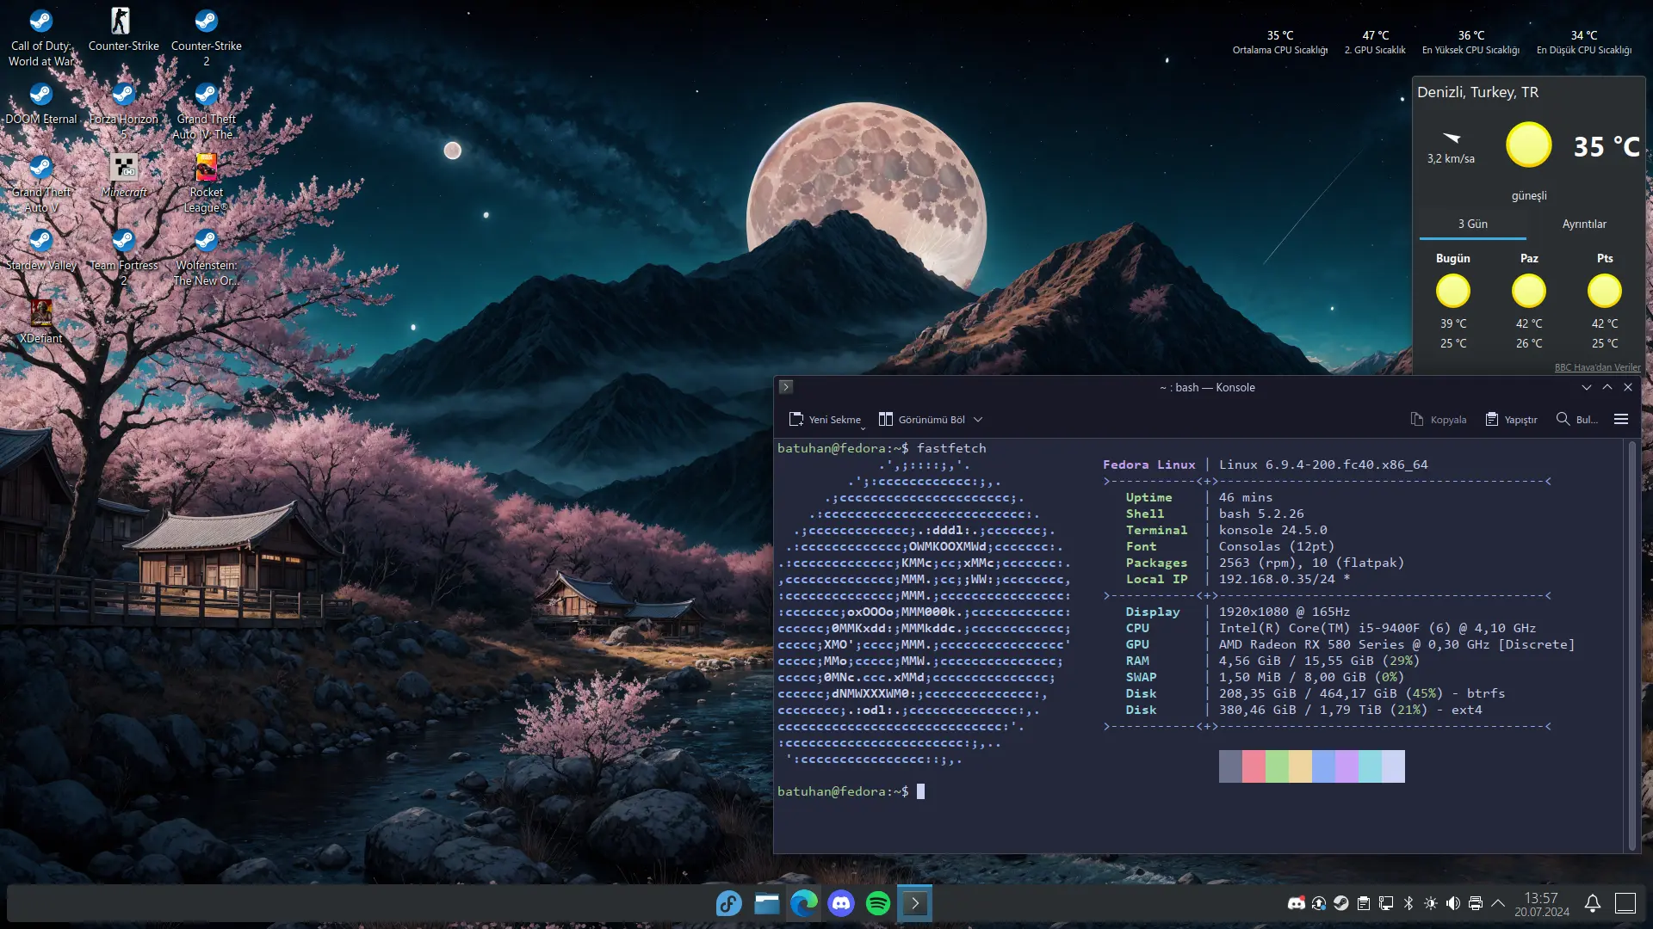Open Wolfenstein: The New Order shortcut
The image size is (1653, 929).
coord(206,257)
